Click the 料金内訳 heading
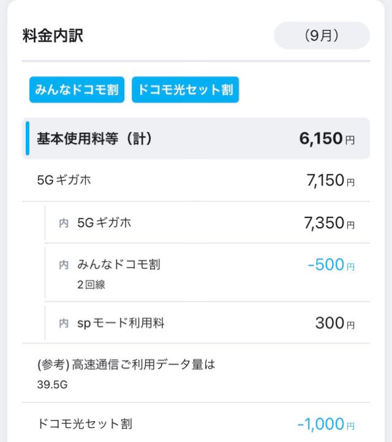The image size is (392, 442). pyautogui.click(x=53, y=35)
